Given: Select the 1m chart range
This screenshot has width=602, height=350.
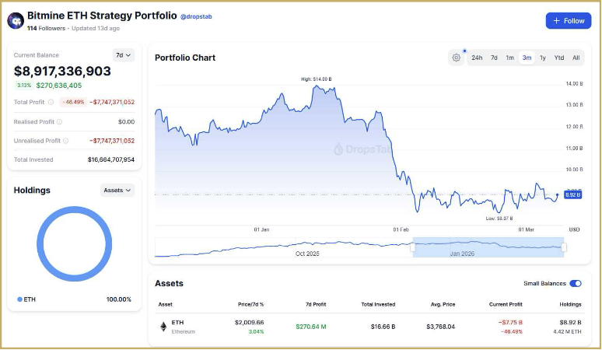Looking at the screenshot, I should pyautogui.click(x=510, y=58).
